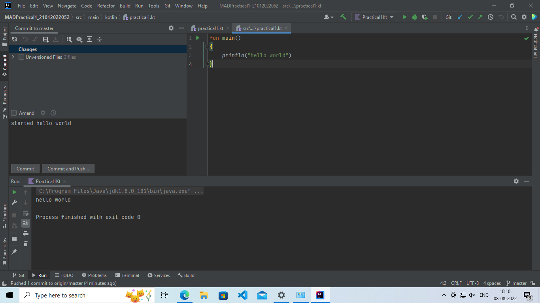This screenshot has width=540, height=303.
Task: Open Search Everywhere magnifier icon
Action: (514, 17)
